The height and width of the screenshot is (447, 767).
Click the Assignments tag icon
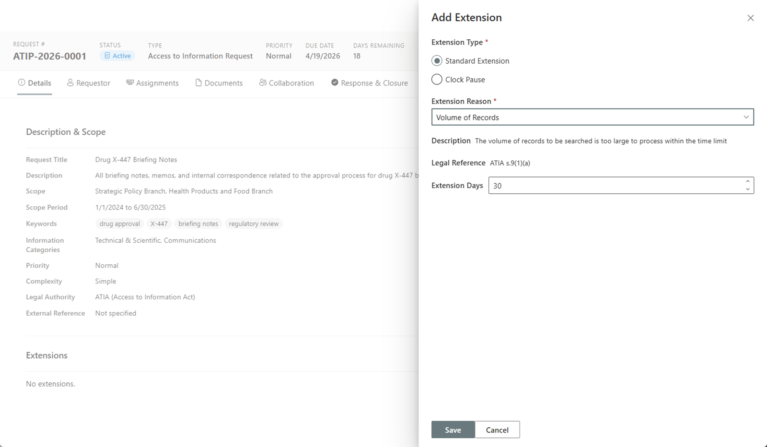[x=129, y=82]
